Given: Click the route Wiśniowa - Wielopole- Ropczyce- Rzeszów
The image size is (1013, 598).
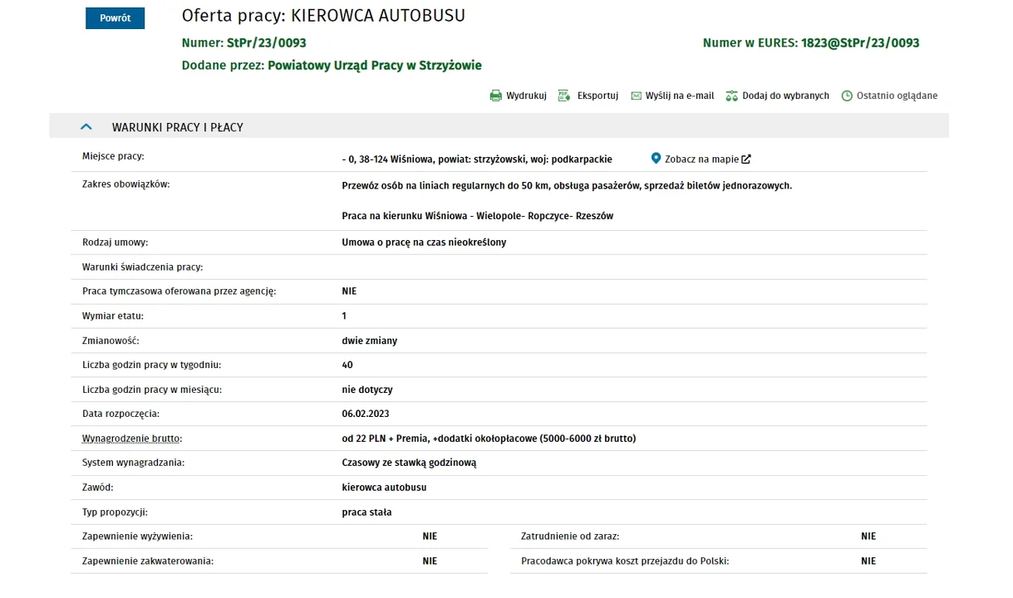Looking at the screenshot, I should pos(477,216).
